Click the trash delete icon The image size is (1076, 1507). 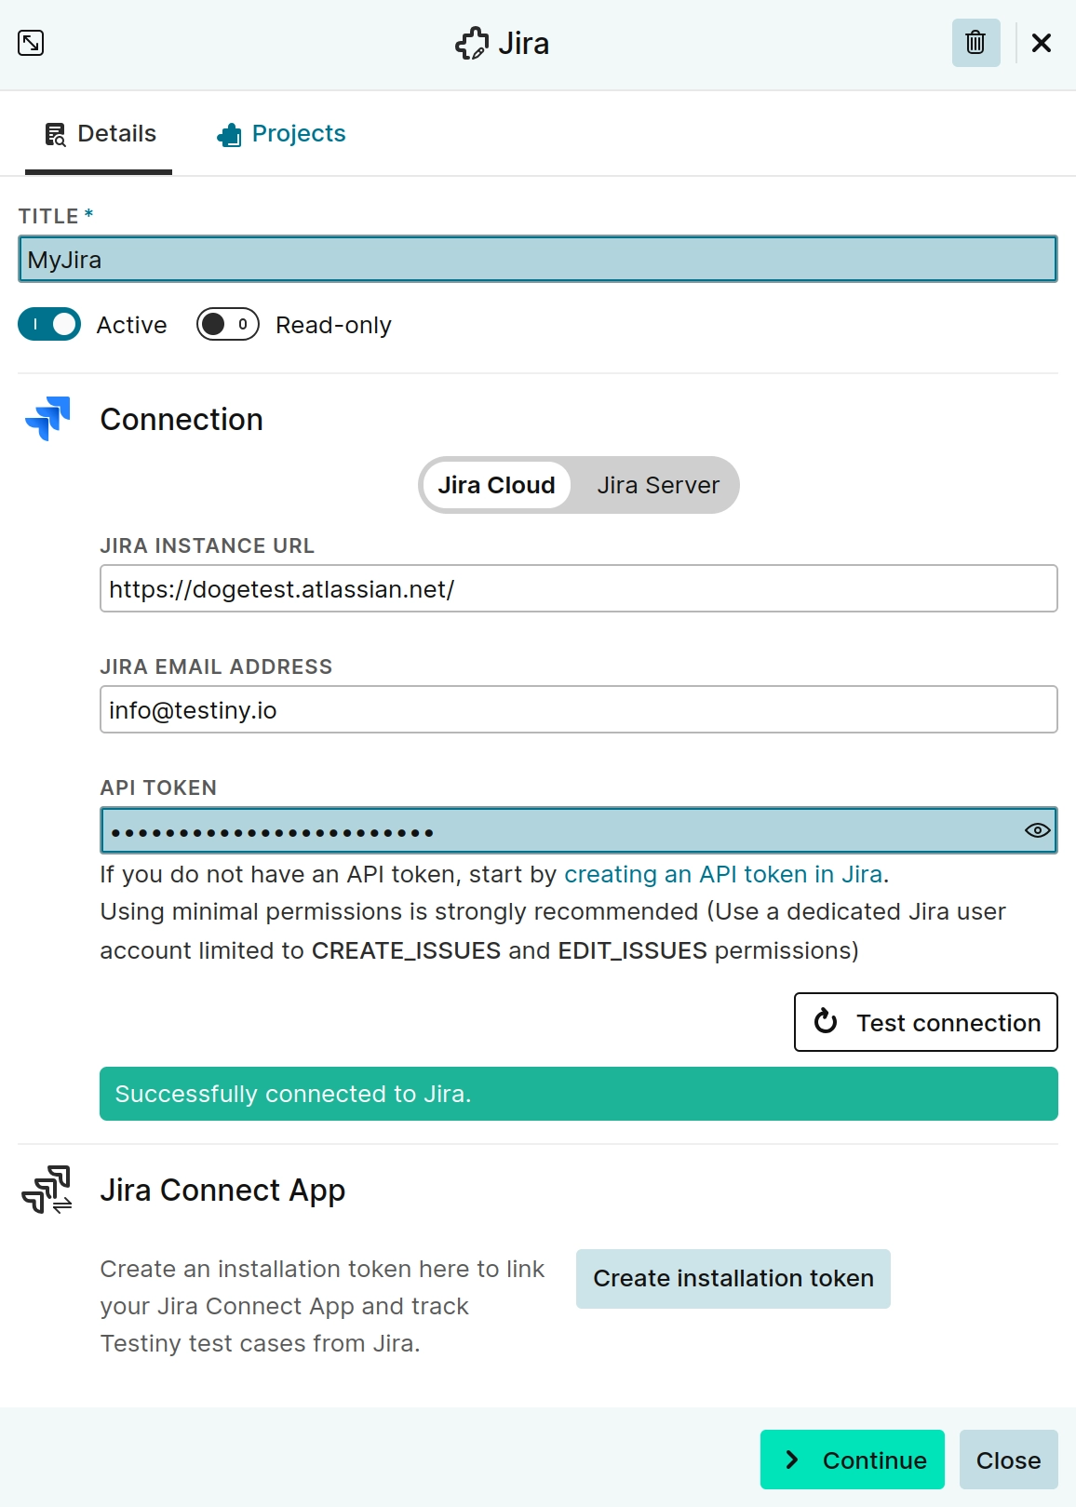[x=975, y=43]
